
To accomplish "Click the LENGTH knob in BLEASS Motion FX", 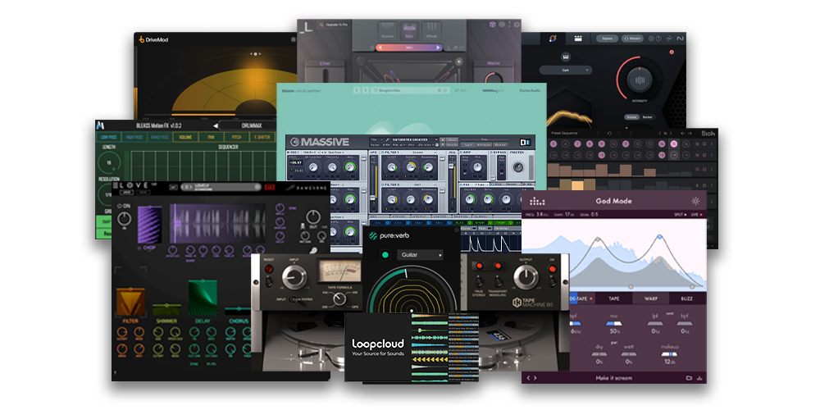I will [109, 163].
